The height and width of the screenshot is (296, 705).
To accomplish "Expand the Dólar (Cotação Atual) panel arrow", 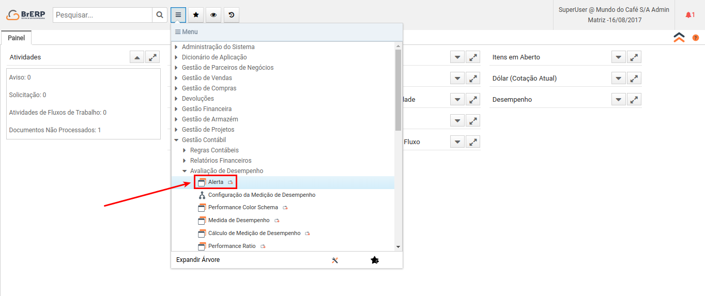I will pos(619,79).
